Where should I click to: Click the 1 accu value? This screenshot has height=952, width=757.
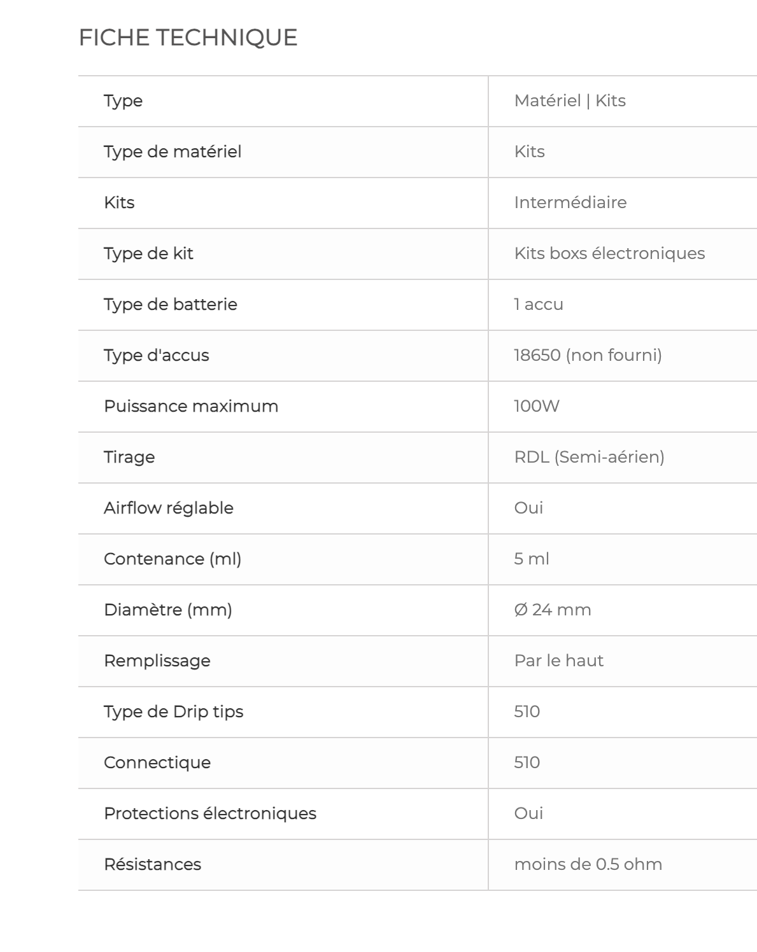(539, 304)
